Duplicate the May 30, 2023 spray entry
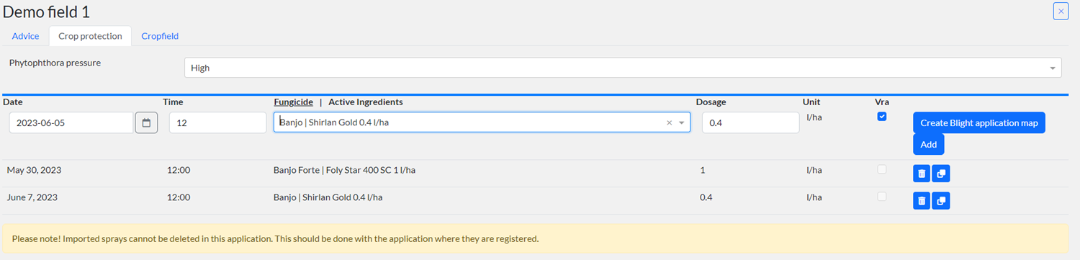The width and height of the screenshot is (1080, 260). point(941,174)
